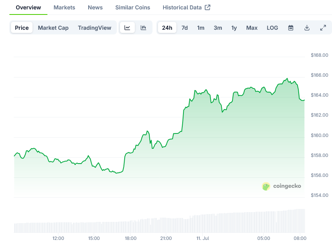The width and height of the screenshot is (332, 245).
Task: Open the News tab
Action: tap(95, 7)
